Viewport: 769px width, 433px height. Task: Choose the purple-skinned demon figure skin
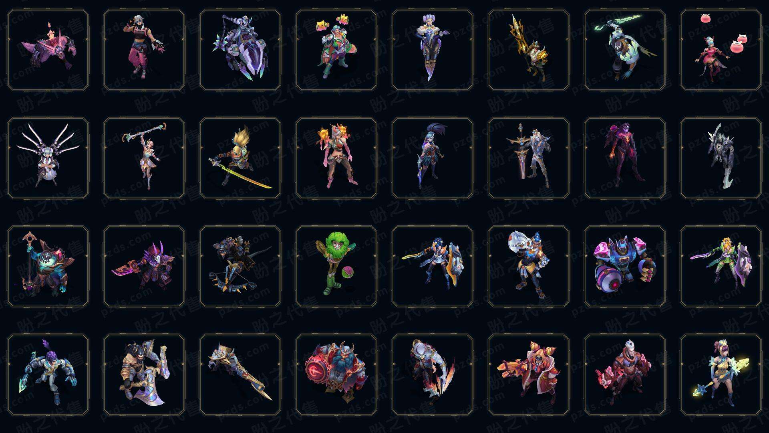(625, 158)
